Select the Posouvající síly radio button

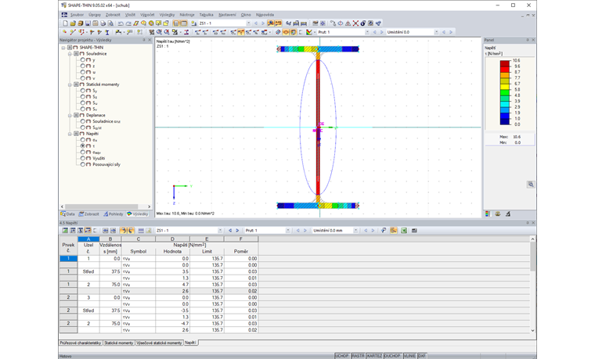tap(83, 164)
